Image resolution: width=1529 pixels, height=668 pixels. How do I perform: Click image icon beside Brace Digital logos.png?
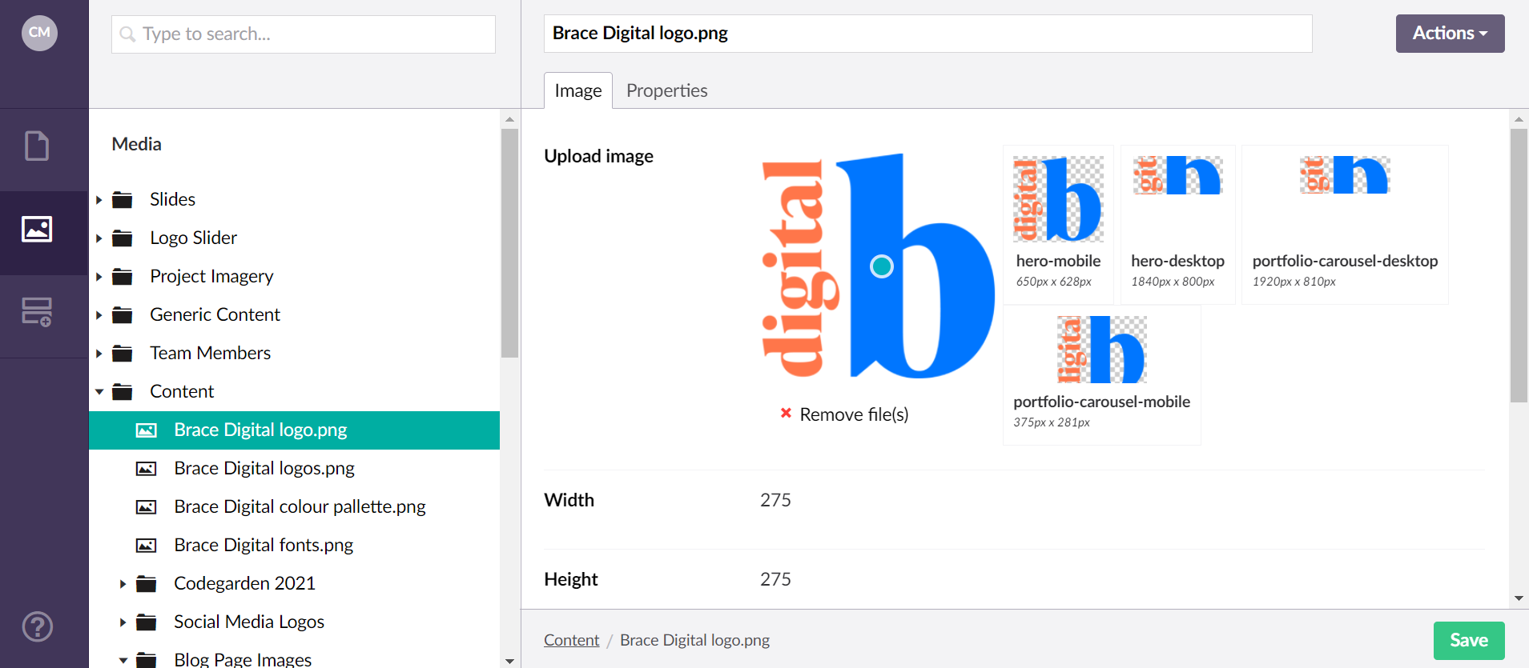click(x=147, y=469)
